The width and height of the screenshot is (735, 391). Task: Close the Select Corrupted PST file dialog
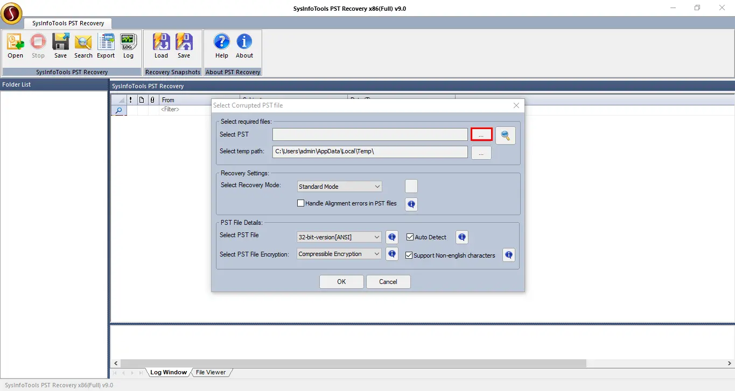516,105
